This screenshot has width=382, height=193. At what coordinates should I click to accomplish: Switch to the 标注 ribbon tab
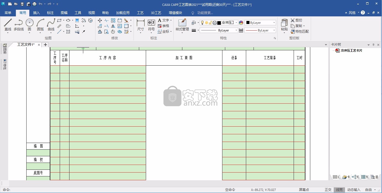[50, 13]
